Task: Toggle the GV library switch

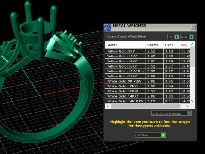Action: (x=173, y=37)
